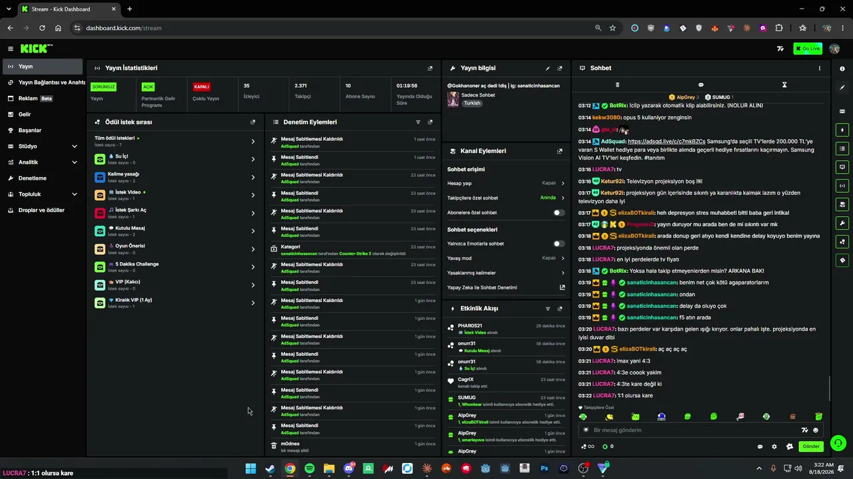
Task: Click the Kategori Counter-Strike 2 moderation entry
Action: pos(352,250)
